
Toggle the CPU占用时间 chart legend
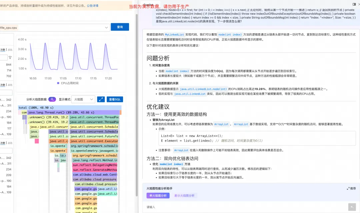(x=68, y=83)
